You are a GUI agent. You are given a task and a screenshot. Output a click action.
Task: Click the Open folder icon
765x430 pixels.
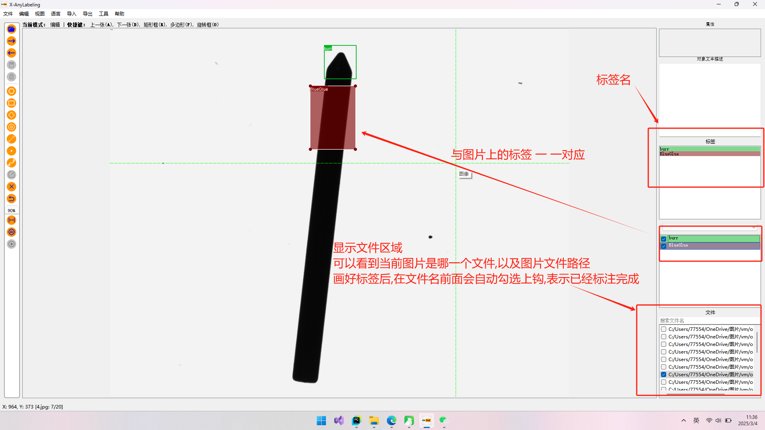tap(12, 29)
